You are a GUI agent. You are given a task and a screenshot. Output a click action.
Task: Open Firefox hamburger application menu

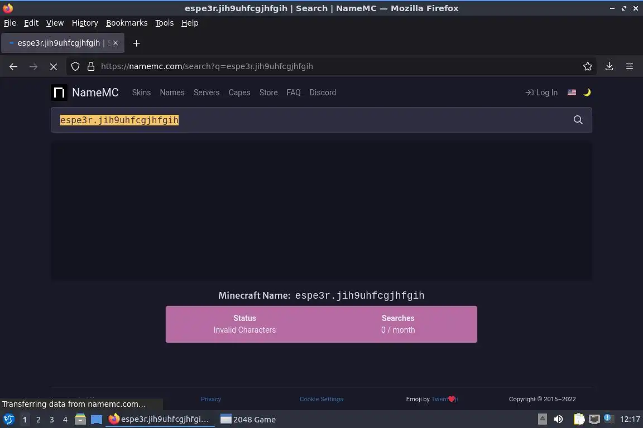pyautogui.click(x=630, y=66)
